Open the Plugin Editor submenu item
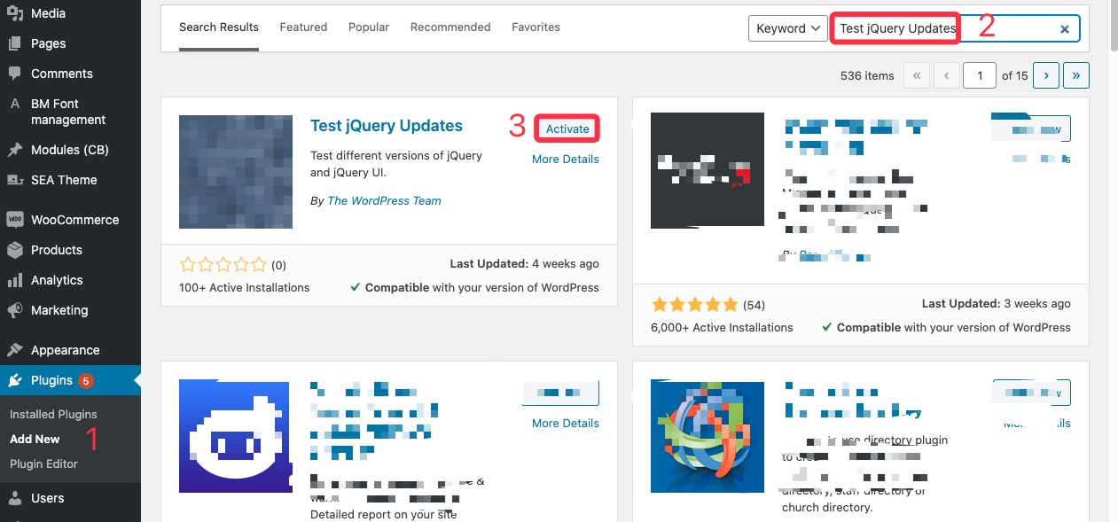Viewport: 1118px width, 522px height. point(43,464)
